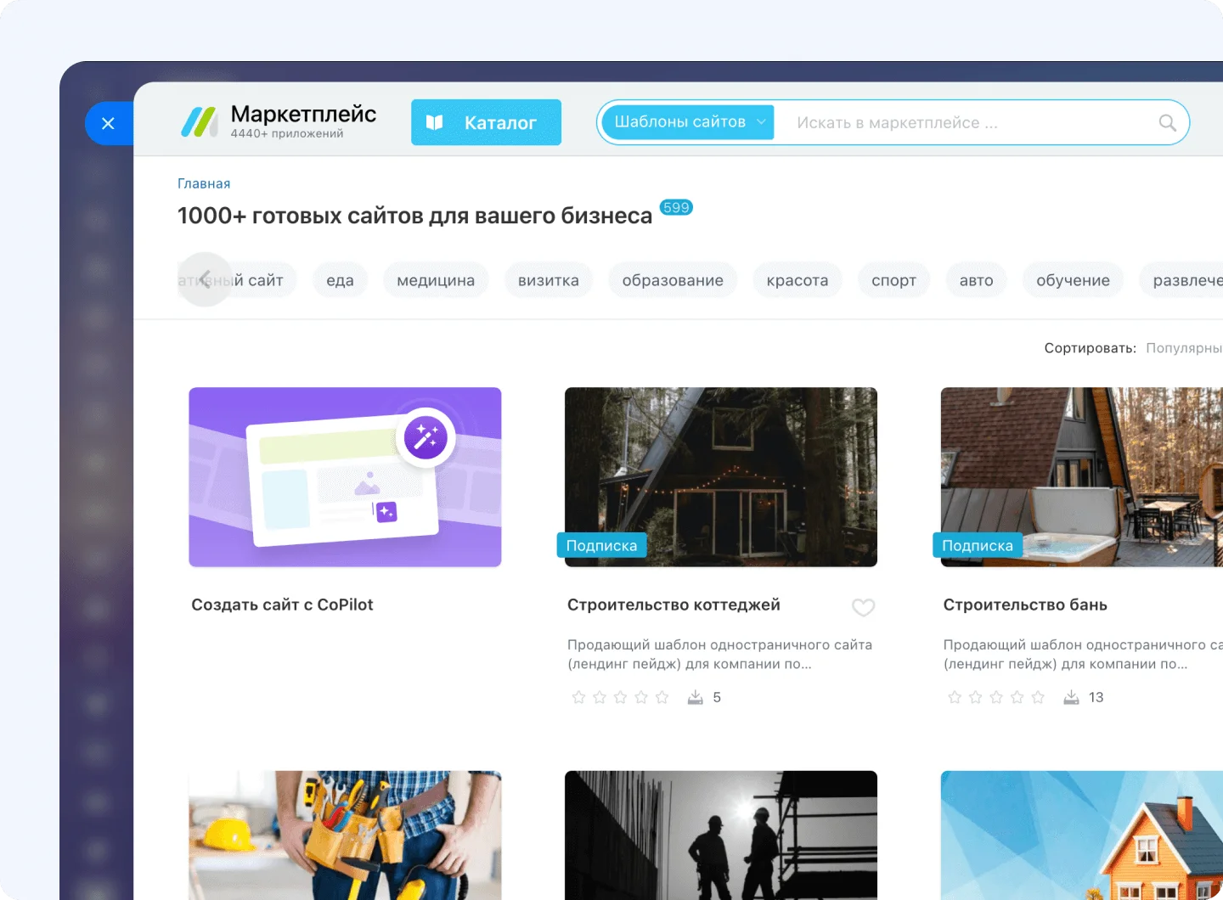Screen dimensions: 1223x900
Task: Click the download icon under Строительство коттеджей
Action: click(x=695, y=697)
